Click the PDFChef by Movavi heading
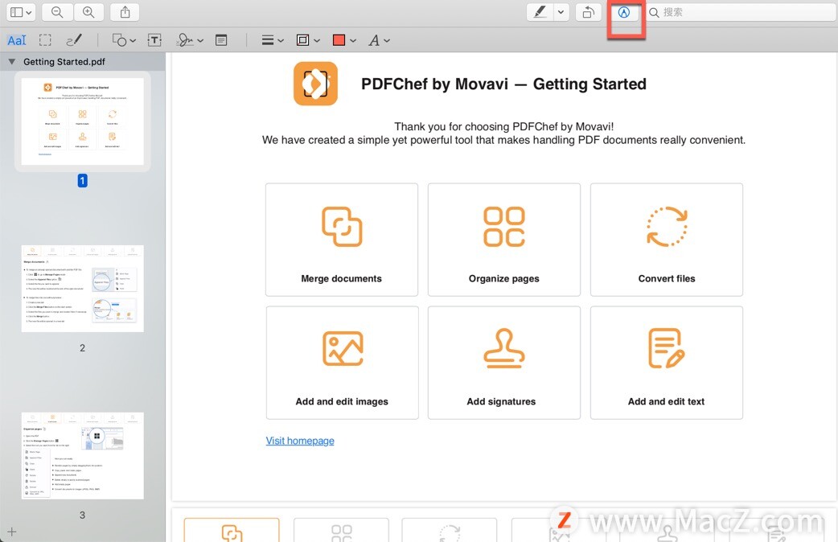 pos(503,84)
